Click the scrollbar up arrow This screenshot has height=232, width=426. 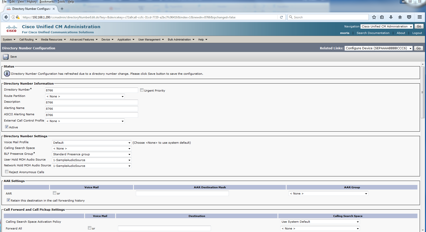423,64
